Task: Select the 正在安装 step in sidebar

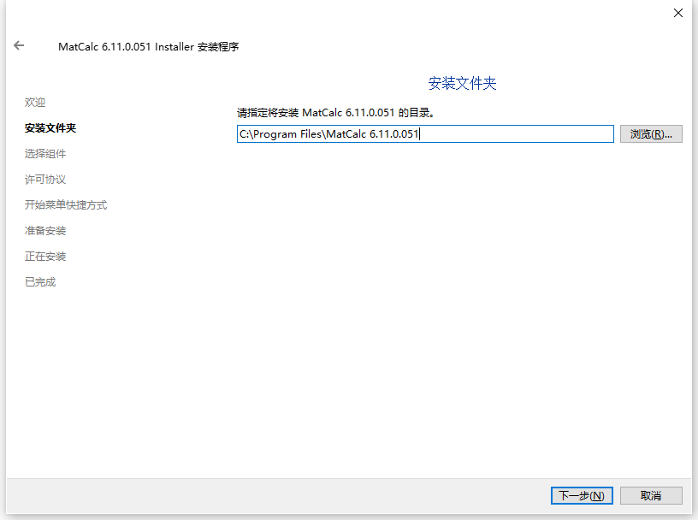Action: (x=45, y=257)
